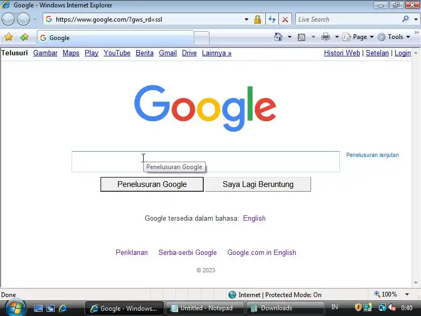Switch language via the English link
The image size is (421, 316).
pyautogui.click(x=254, y=218)
